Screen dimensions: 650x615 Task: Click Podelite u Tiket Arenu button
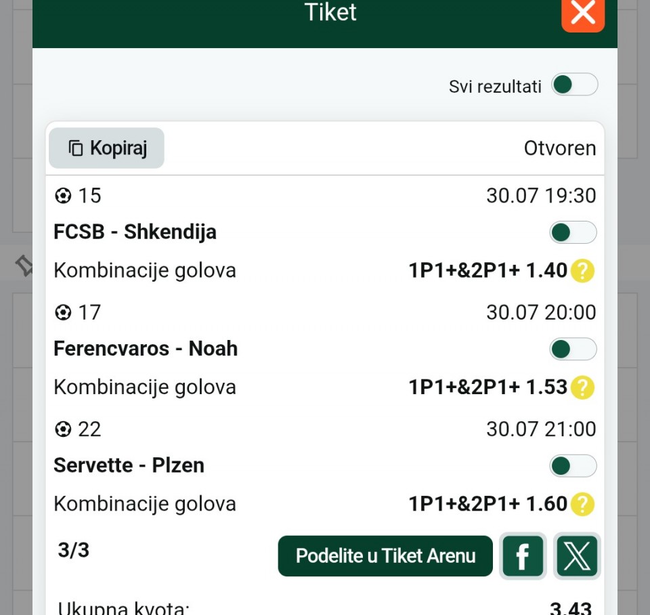coord(385,555)
